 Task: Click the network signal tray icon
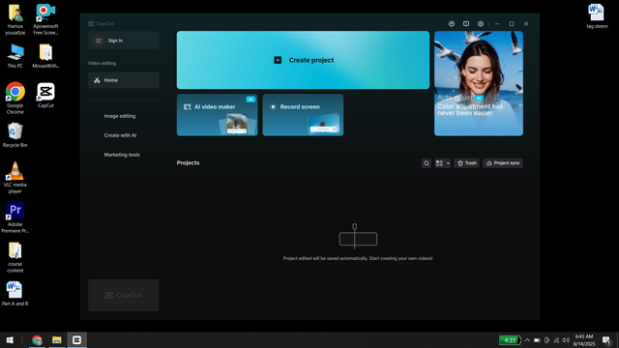point(556,340)
